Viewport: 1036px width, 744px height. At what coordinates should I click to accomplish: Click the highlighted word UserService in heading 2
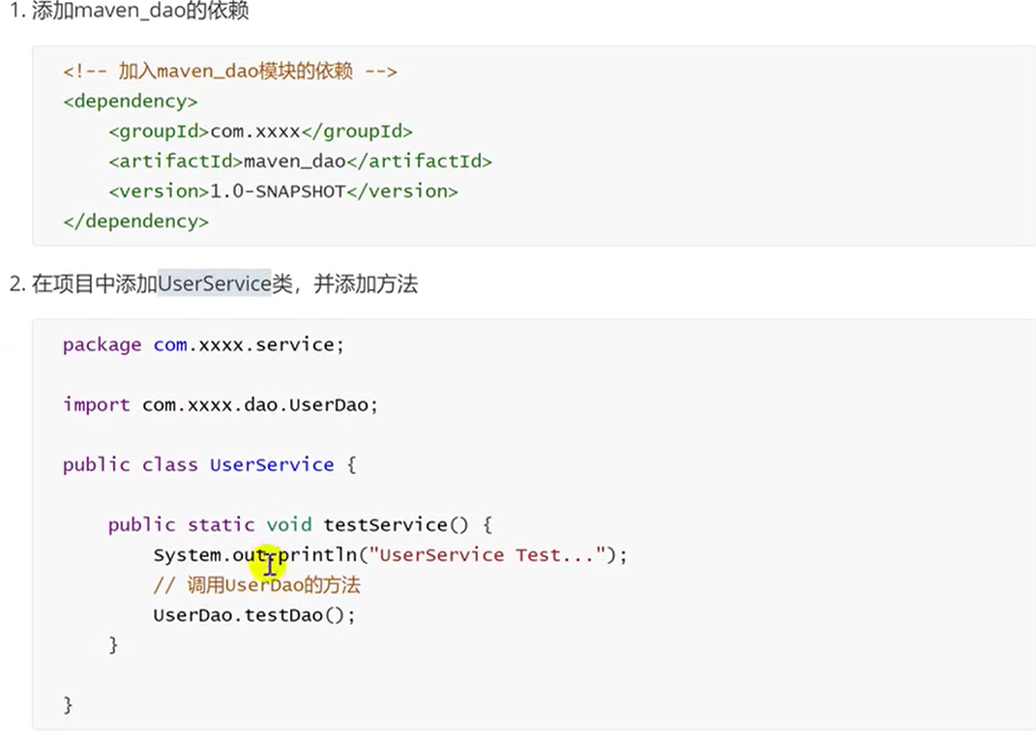pyautogui.click(x=215, y=283)
